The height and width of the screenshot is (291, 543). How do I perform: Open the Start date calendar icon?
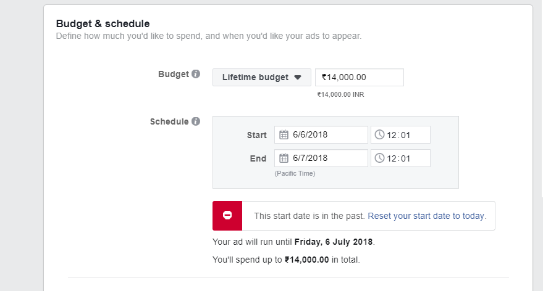point(284,135)
